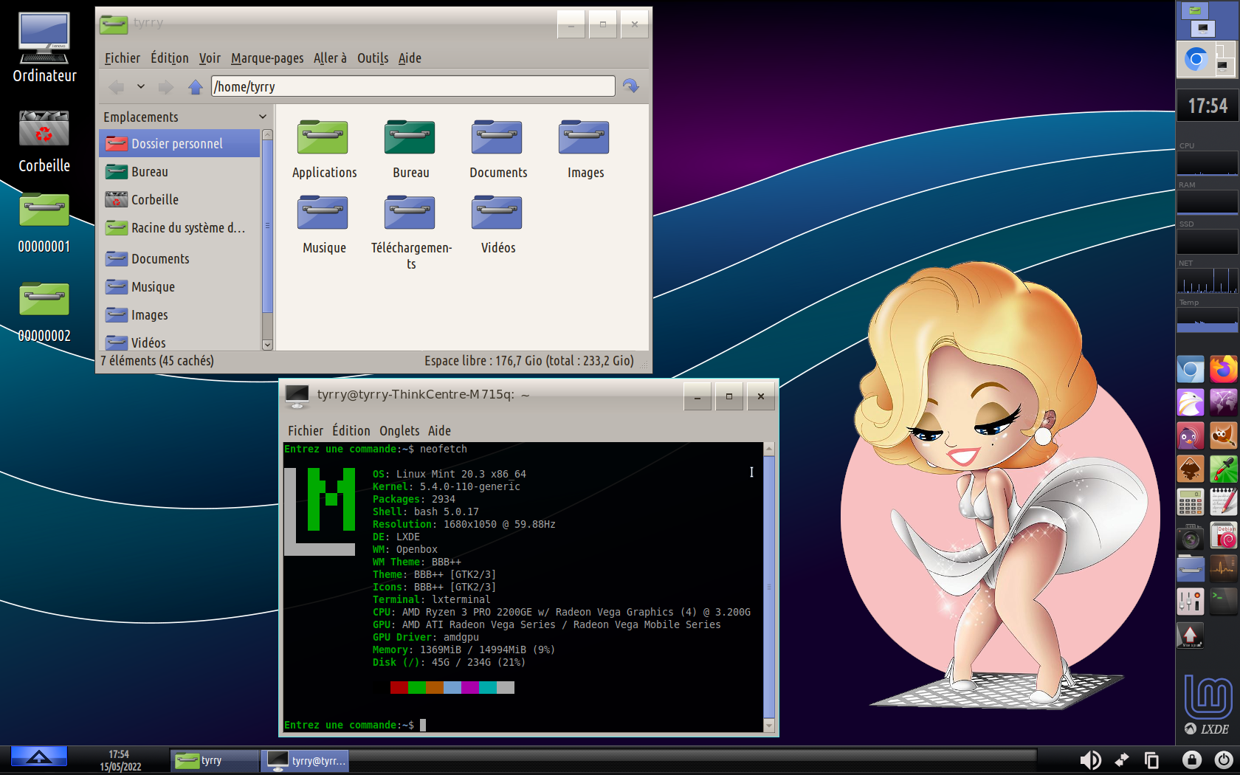Select the Documents folder in the main pane
Image resolution: width=1240 pixels, height=775 pixels.
click(498, 150)
